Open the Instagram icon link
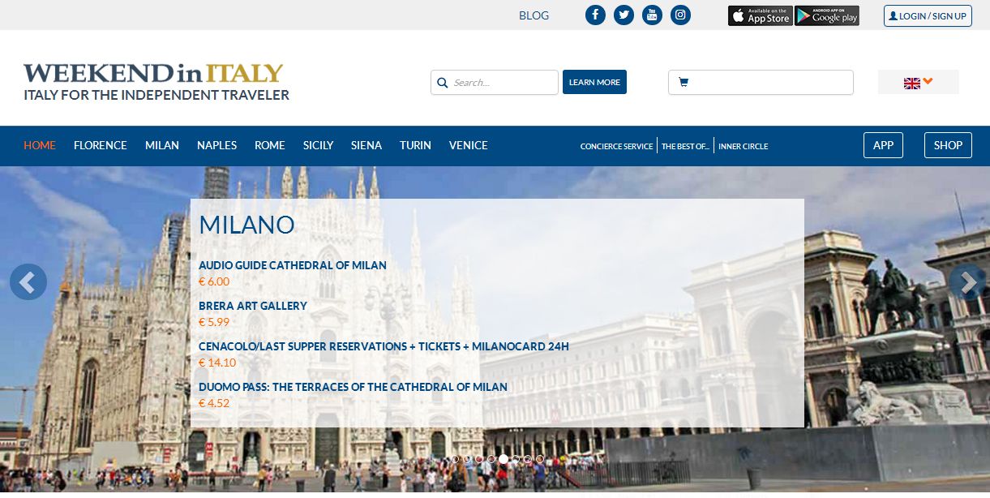This screenshot has height=498, width=990. [x=681, y=15]
